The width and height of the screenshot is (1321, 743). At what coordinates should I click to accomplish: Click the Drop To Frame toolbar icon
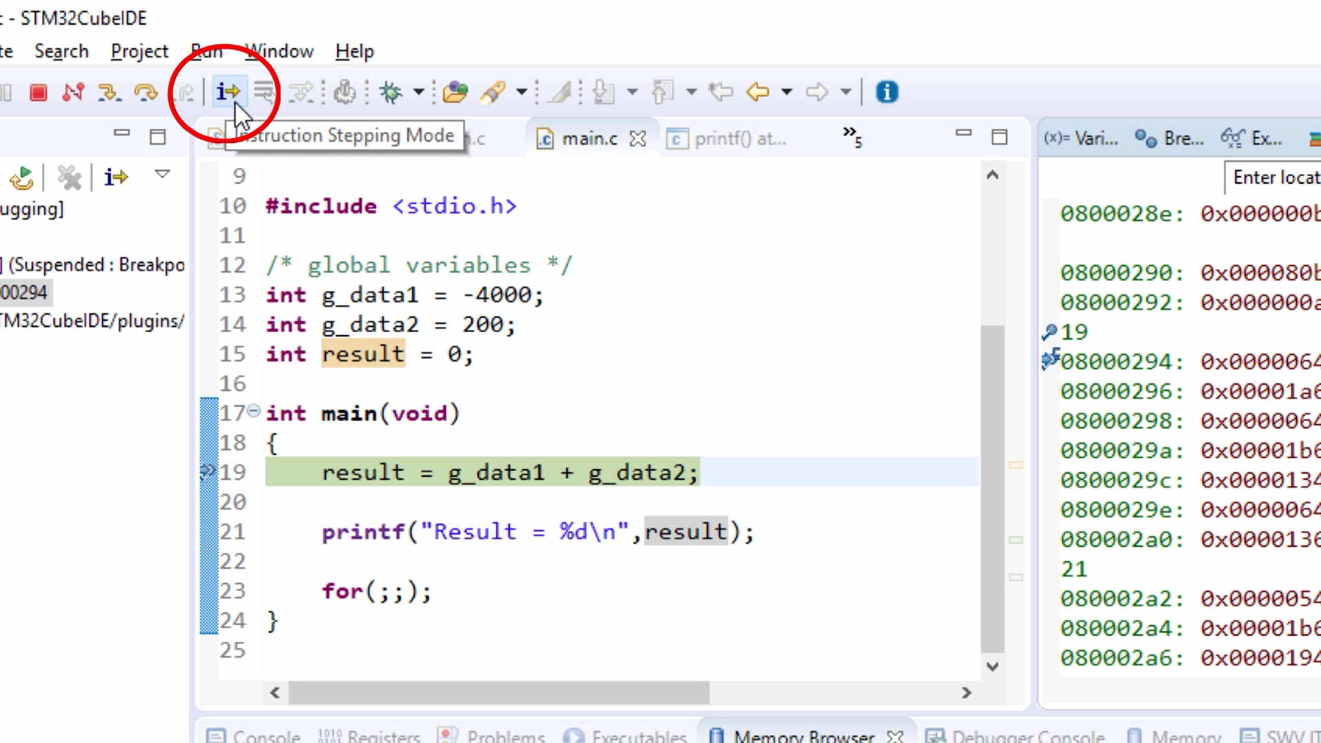(264, 92)
